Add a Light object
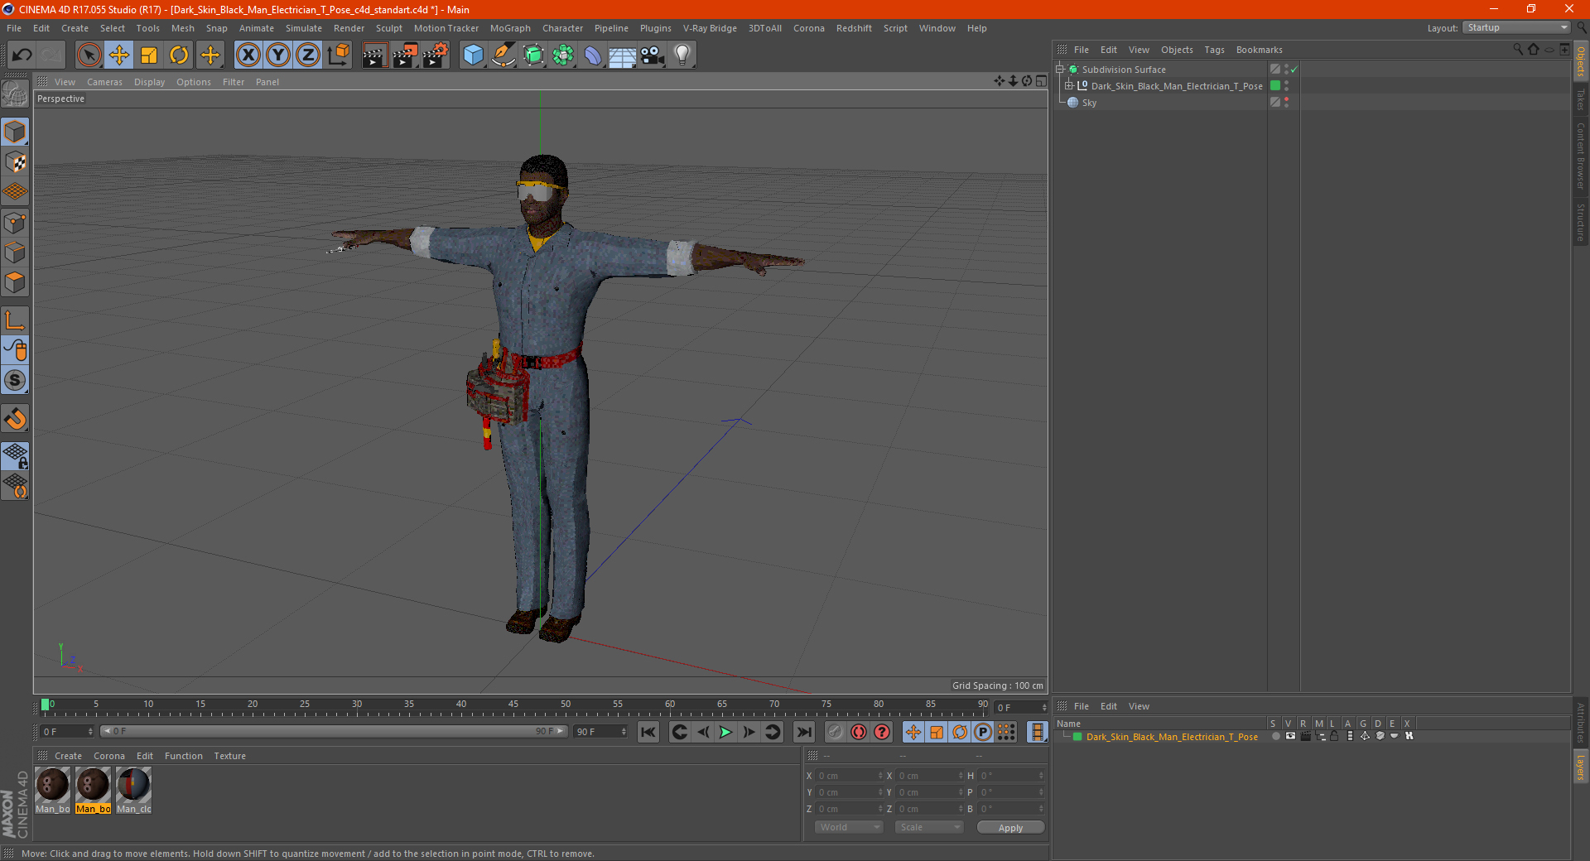This screenshot has height=861, width=1590. click(682, 55)
